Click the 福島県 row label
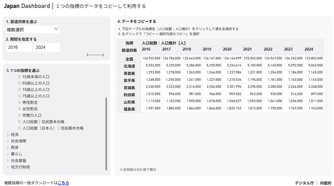 (129, 109)
